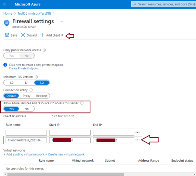
Task: Go to Home breadcrumb
Action: click(8, 13)
